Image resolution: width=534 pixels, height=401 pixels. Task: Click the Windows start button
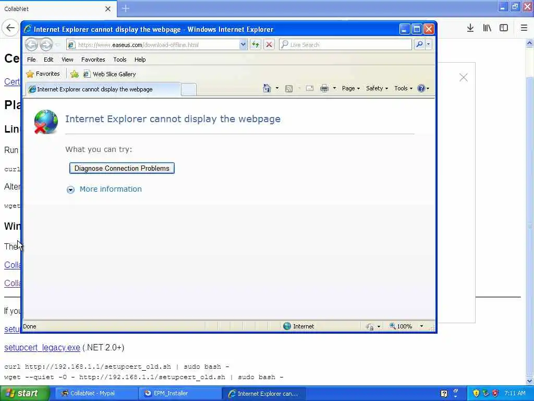coord(25,393)
